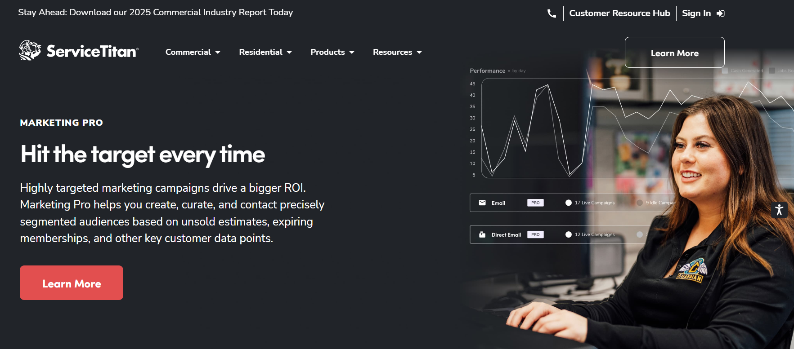The image size is (794, 349).
Task: Click the phone call icon
Action: (552, 13)
